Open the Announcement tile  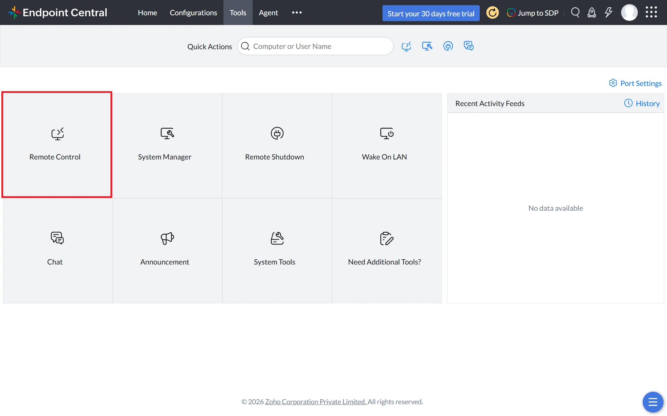pos(167,251)
